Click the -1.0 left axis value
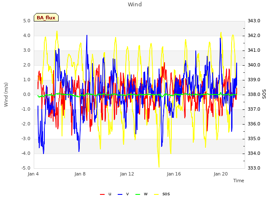 (x=26, y=109)
